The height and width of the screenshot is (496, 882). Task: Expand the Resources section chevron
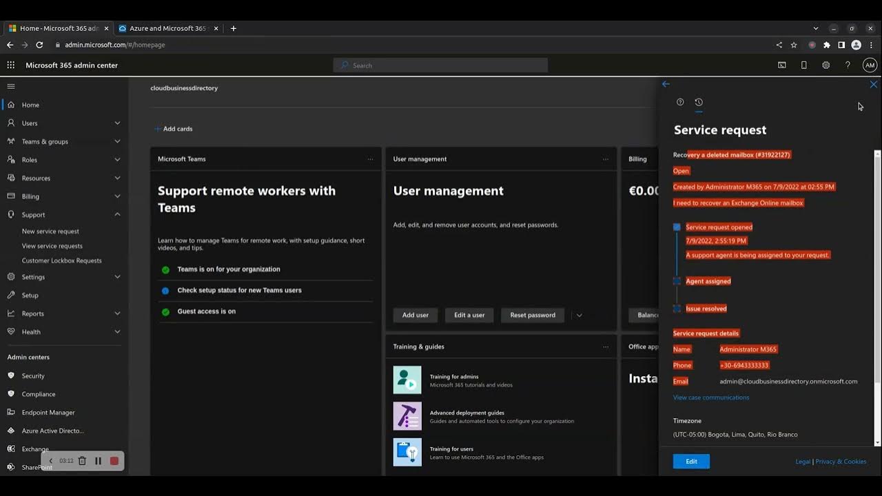[x=117, y=178]
